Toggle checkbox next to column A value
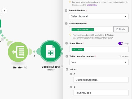 71,74
